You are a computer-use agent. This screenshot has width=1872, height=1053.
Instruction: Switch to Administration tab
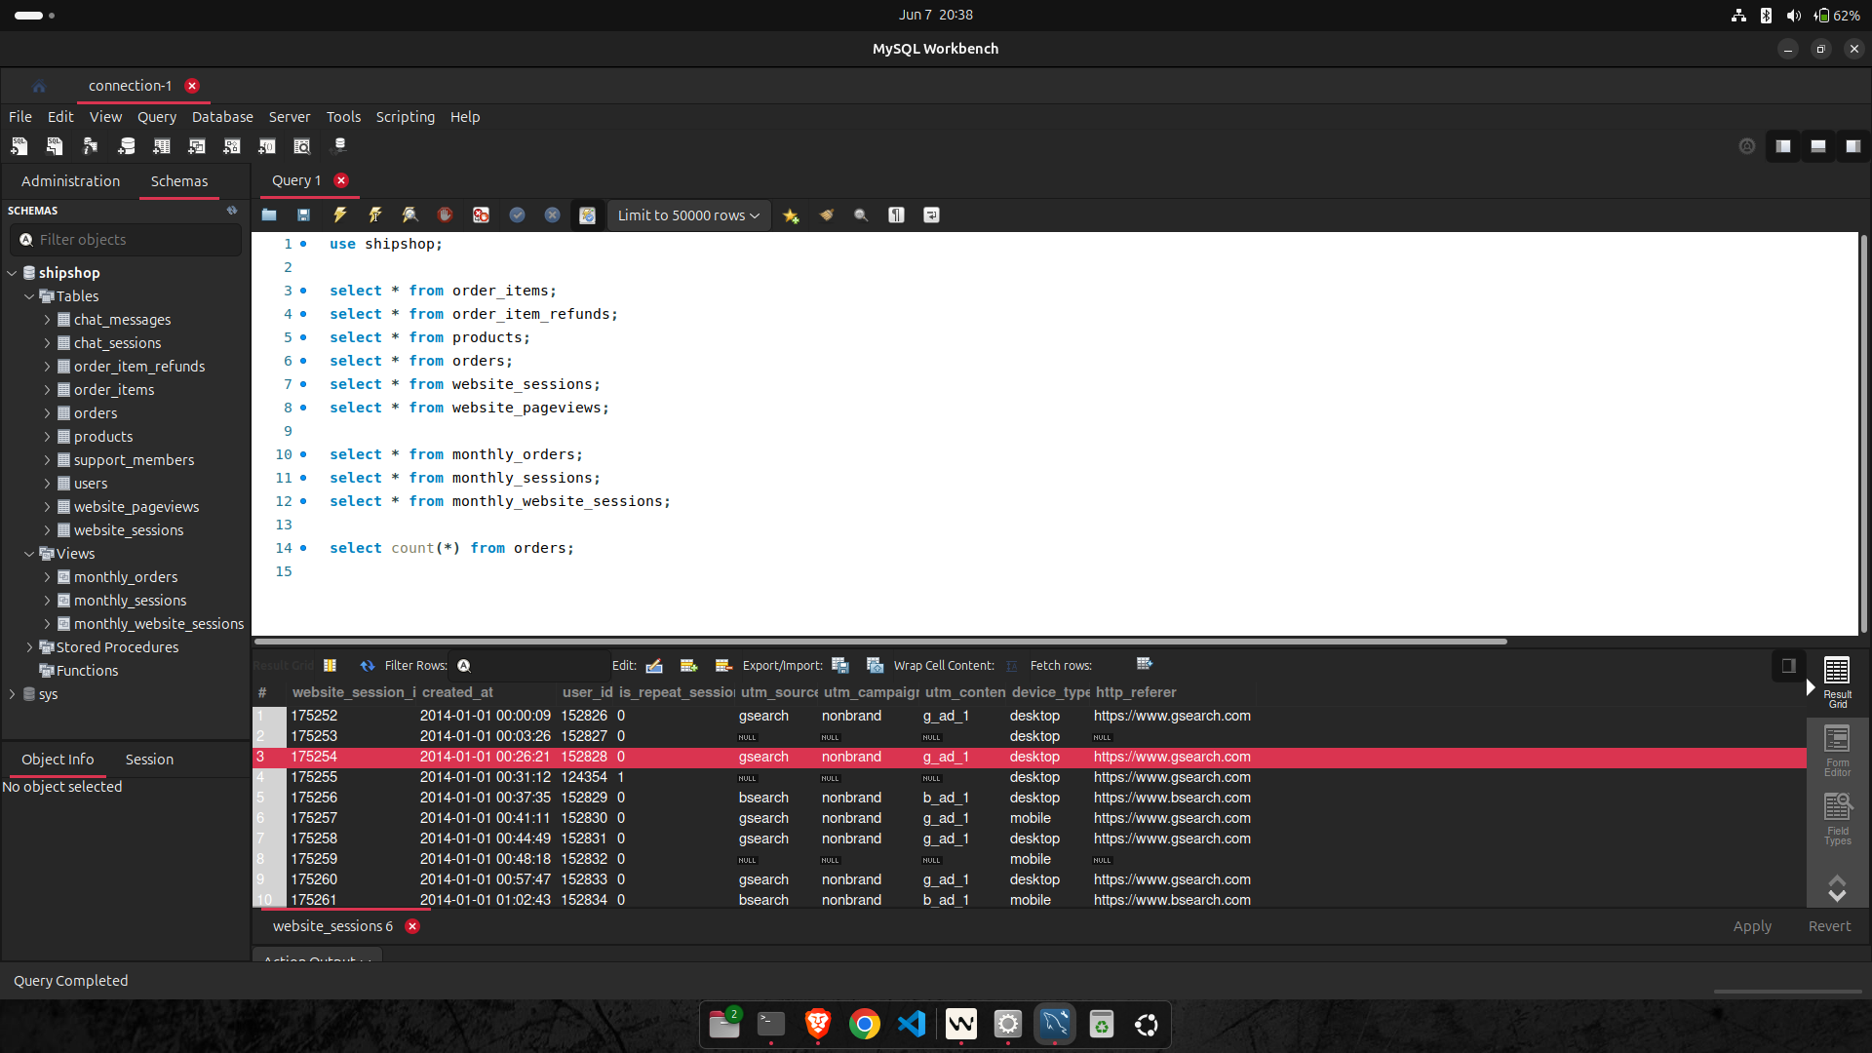70,181
